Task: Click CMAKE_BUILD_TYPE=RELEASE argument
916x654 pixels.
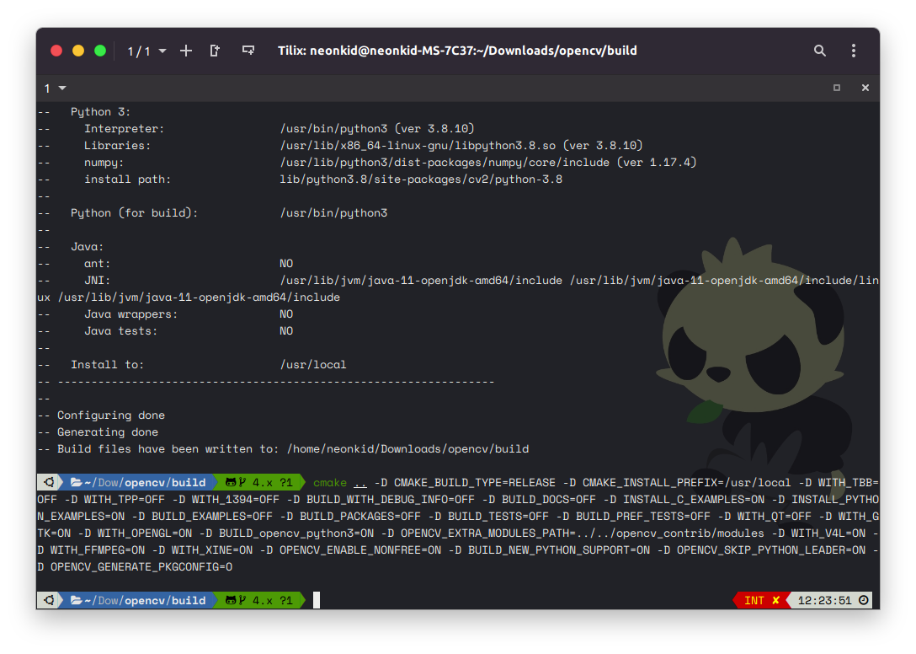Action: pyautogui.click(x=474, y=483)
